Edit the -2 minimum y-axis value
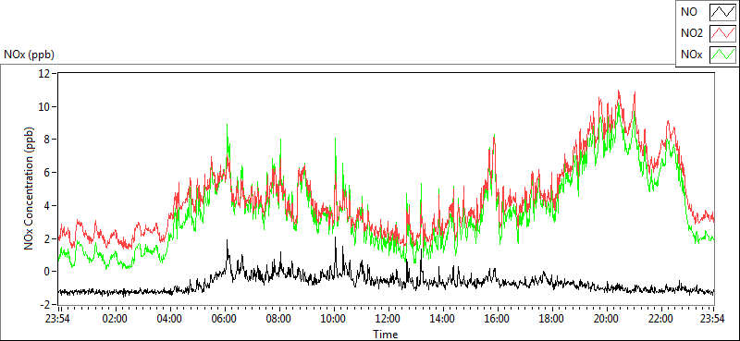 [x=44, y=304]
